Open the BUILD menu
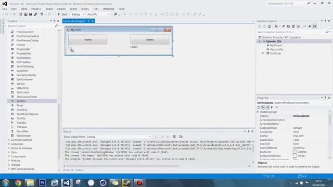 [49, 9]
